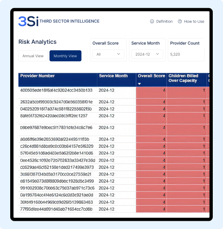This screenshot has height=229, width=223.
Task: Select provider row starting with 77f95d
Action: pos(114,209)
